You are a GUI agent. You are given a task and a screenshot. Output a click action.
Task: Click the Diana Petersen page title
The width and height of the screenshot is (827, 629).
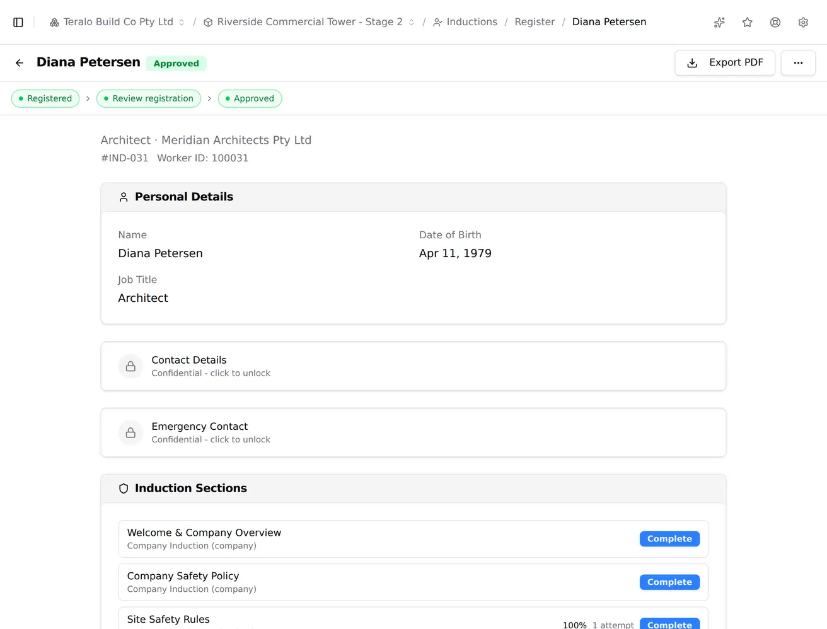point(88,62)
